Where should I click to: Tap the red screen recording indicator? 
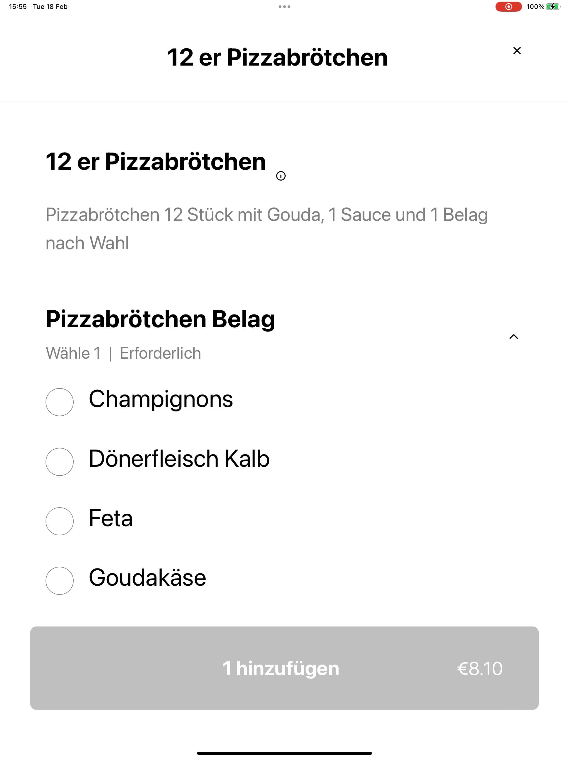coord(508,6)
